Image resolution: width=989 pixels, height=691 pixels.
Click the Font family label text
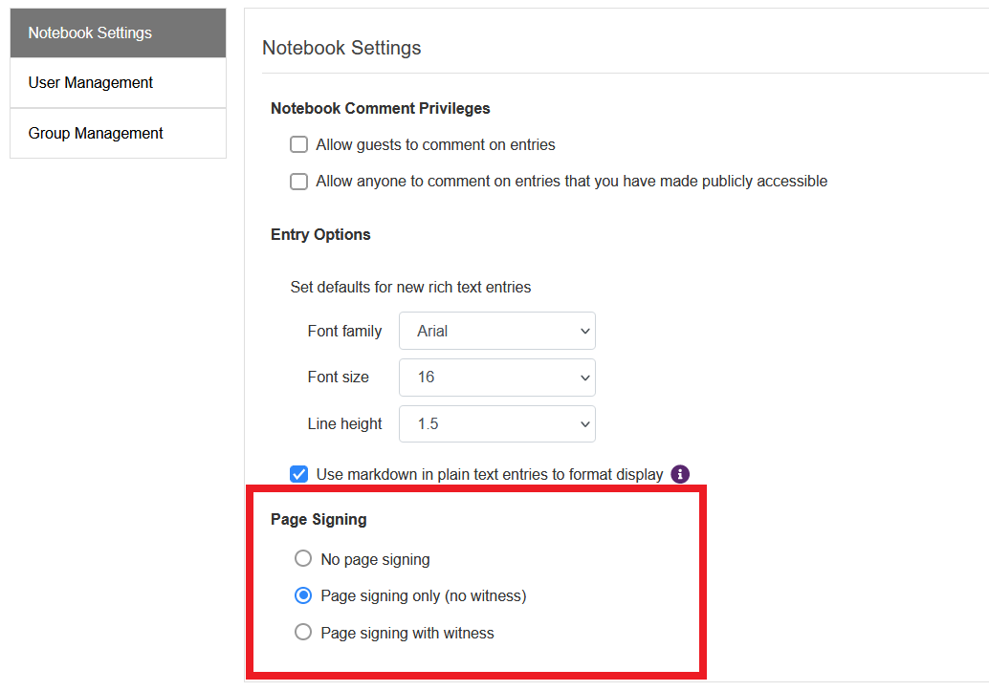tap(344, 332)
